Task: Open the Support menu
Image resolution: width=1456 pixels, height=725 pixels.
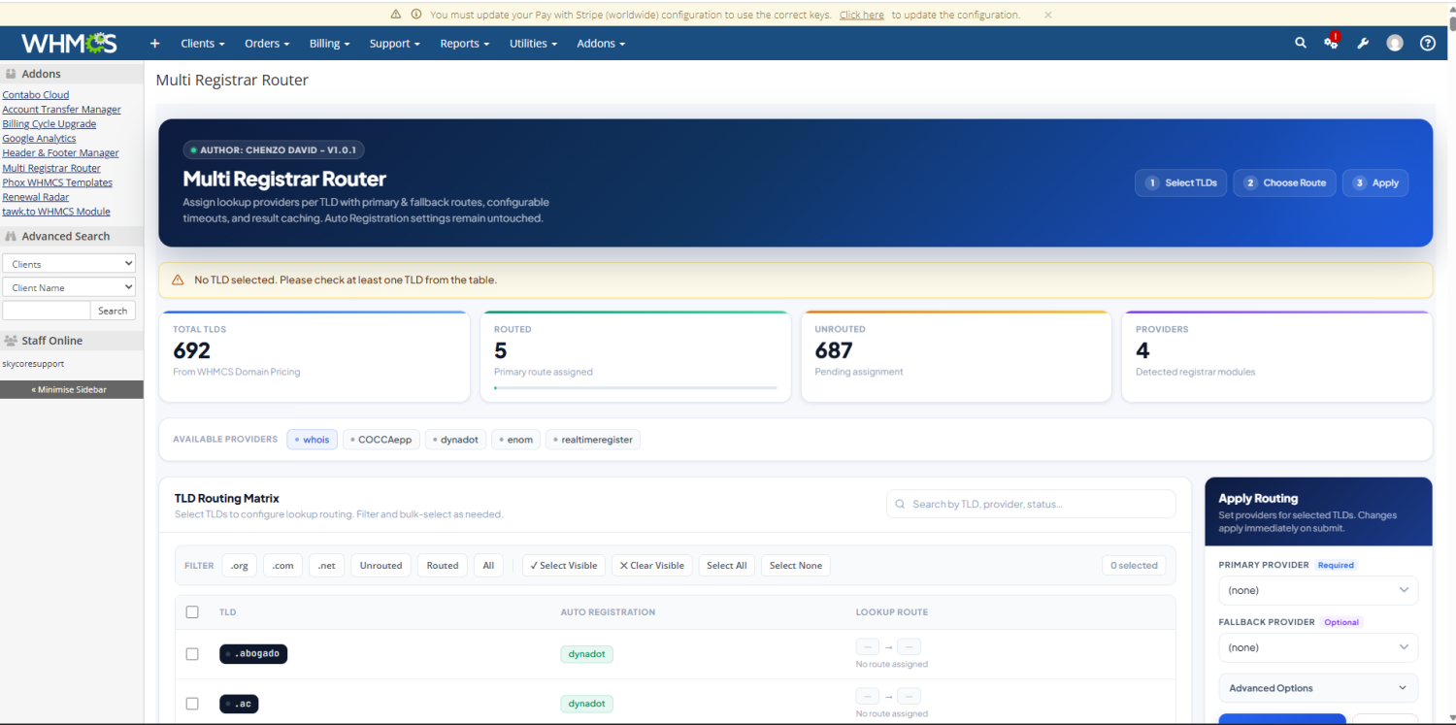Action: 395,44
